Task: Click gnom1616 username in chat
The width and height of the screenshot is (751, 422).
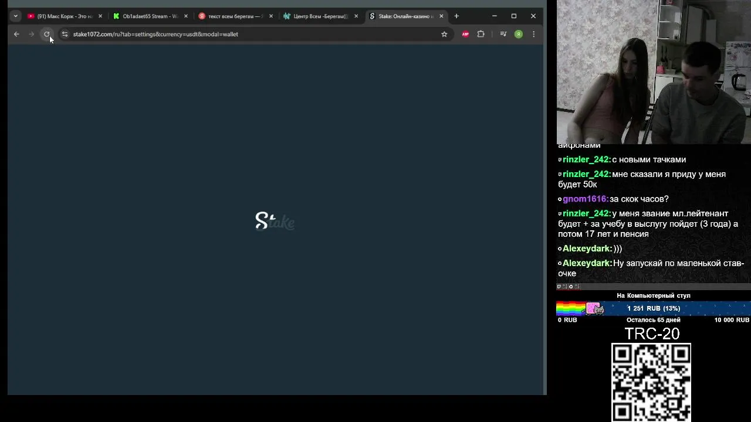Action: pyautogui.click(x=585, y=199)
